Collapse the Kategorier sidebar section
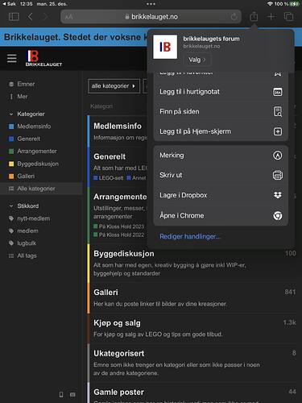Viewport: 302px width, 403px height. [11, 114]
